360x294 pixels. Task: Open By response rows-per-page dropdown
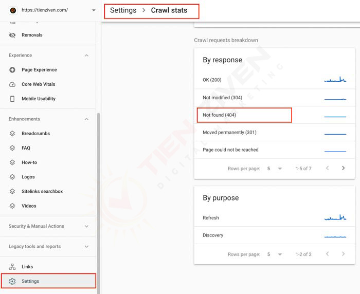(274, 169)
